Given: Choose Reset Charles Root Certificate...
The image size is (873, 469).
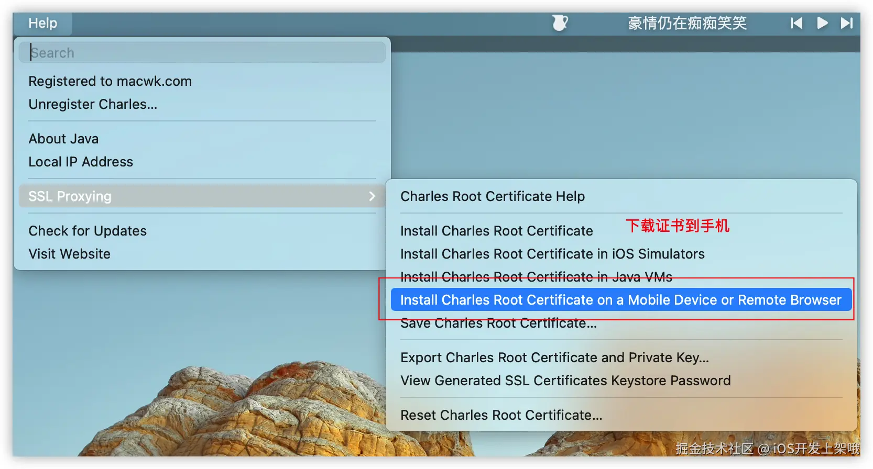Looking at the screenshot, I should pos(621,415).
